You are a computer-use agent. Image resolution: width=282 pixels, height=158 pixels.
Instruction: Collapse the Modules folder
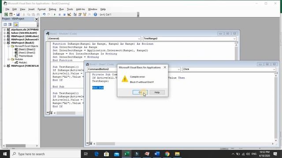click(x=8, y=59)
